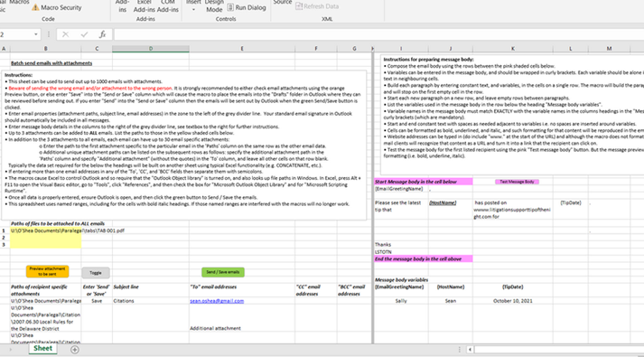The image size is (644, 357).
Task: Select the 'Paths of recipient specific attachments' header
Action: click(45, 290)
